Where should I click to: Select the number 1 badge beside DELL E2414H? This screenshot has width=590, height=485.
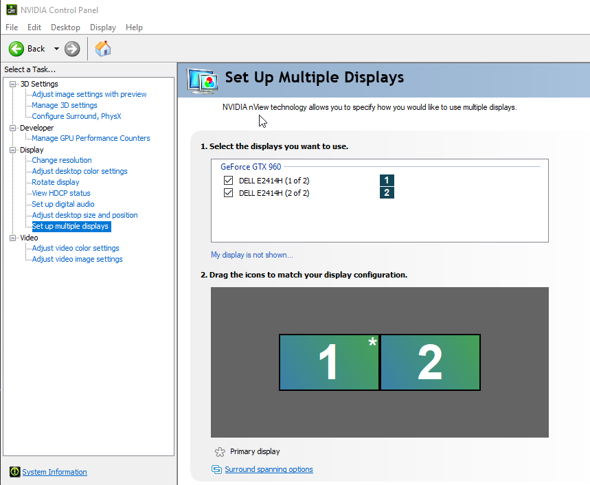387,180
